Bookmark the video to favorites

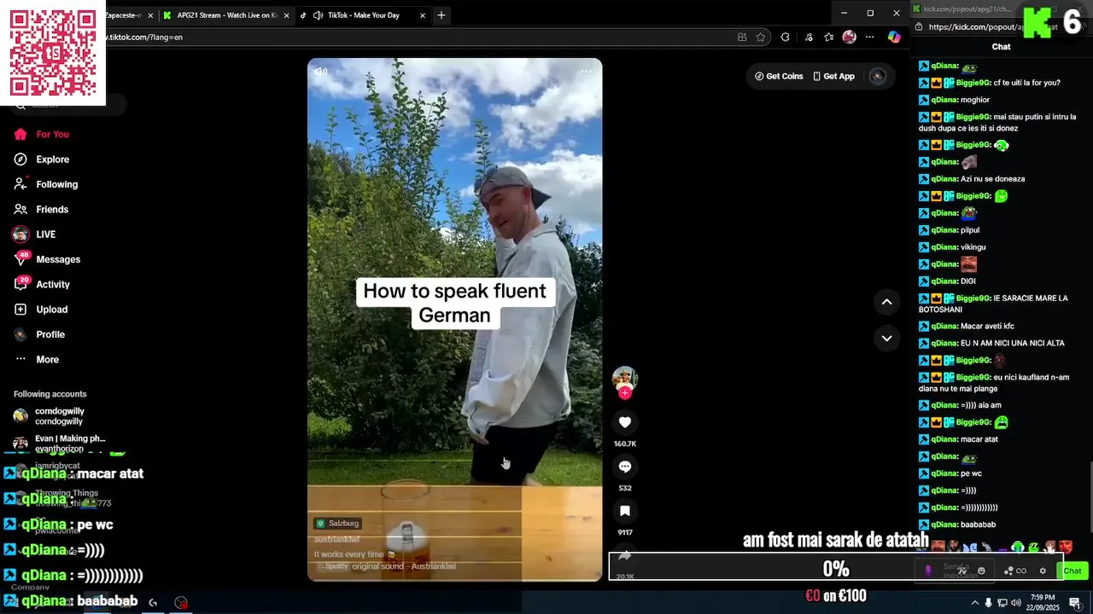625,511
